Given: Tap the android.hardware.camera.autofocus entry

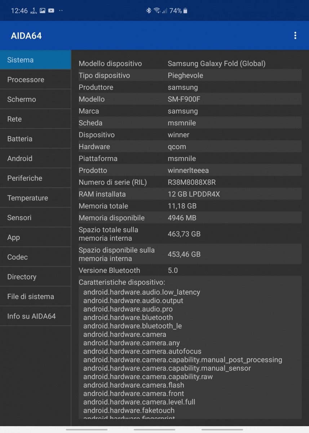Looking at the screenshot, I should [x=142, y=351].
